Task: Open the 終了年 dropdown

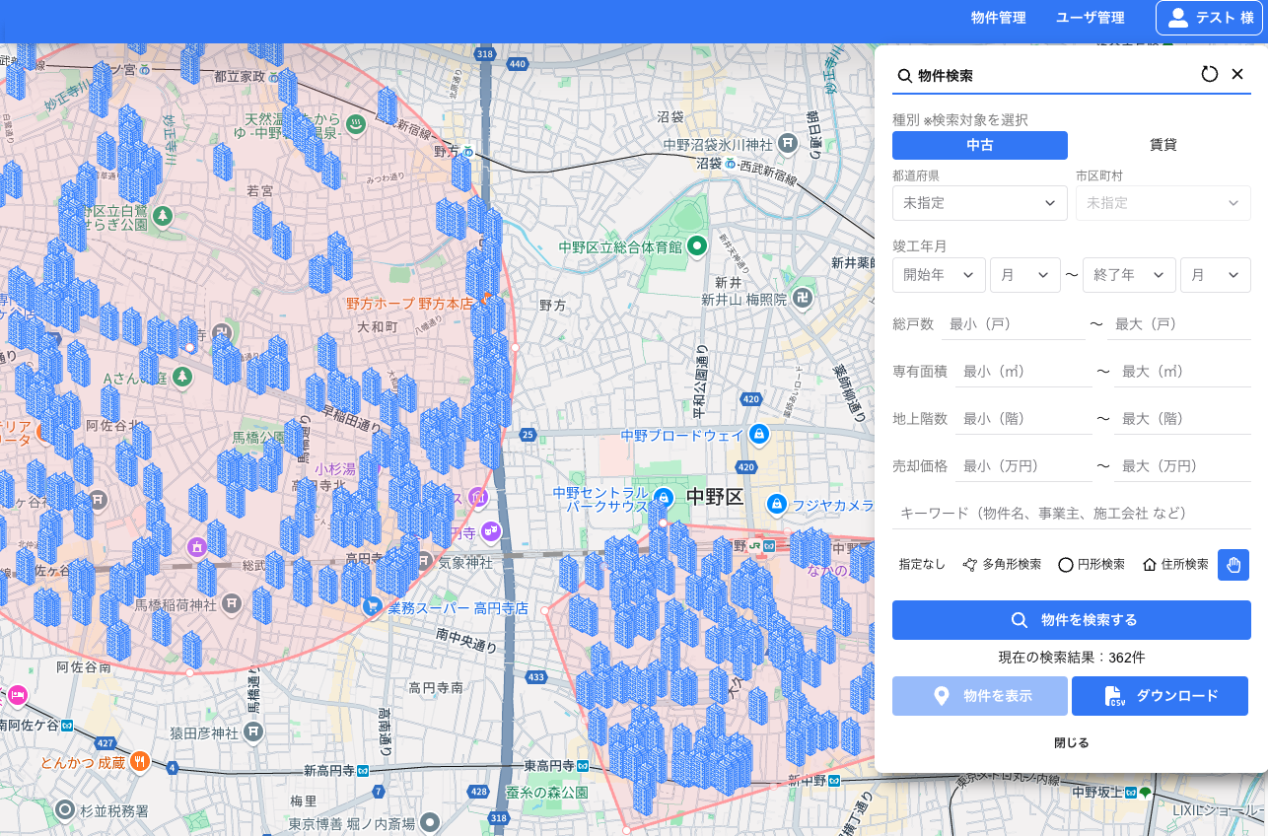Action: [x=1130, y=275]
